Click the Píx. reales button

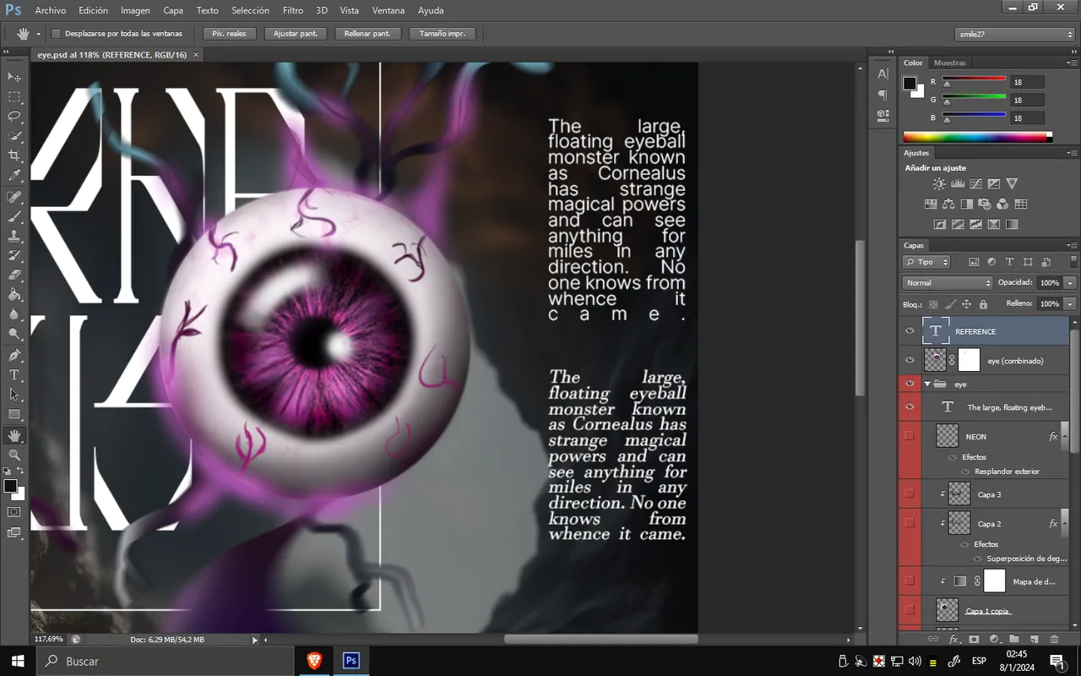click(229, 34)
